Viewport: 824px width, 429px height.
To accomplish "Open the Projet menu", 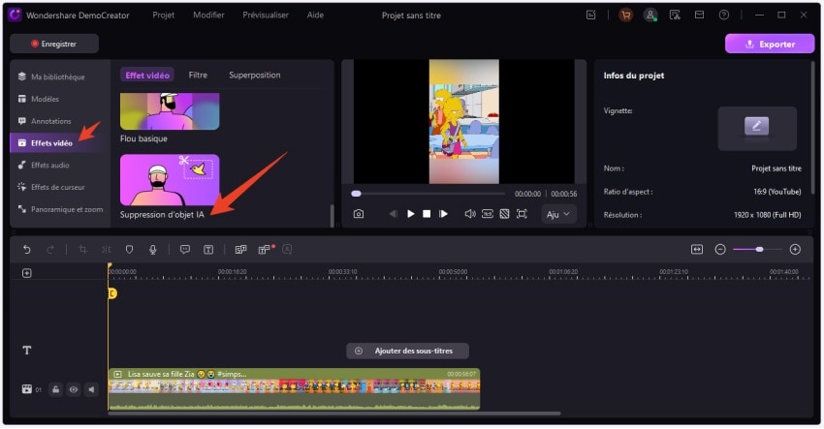I will click(x=164, y=15).
